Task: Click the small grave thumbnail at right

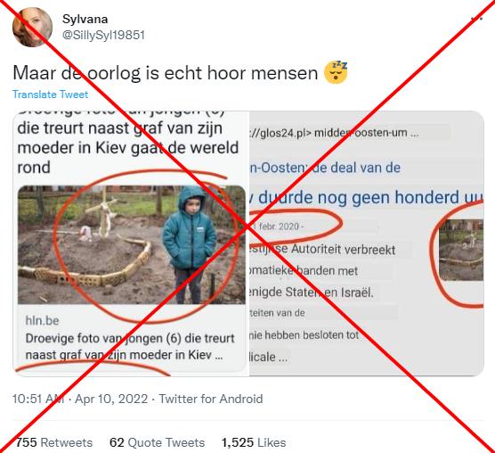Action: coord(461,250)
